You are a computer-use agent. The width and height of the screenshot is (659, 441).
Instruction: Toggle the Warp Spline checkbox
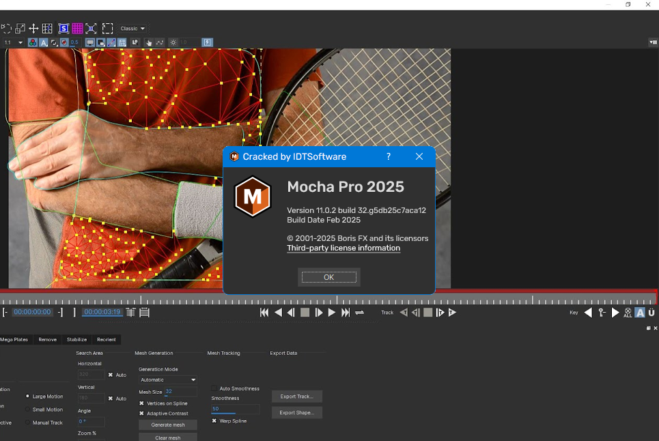(x=214, y=421)
